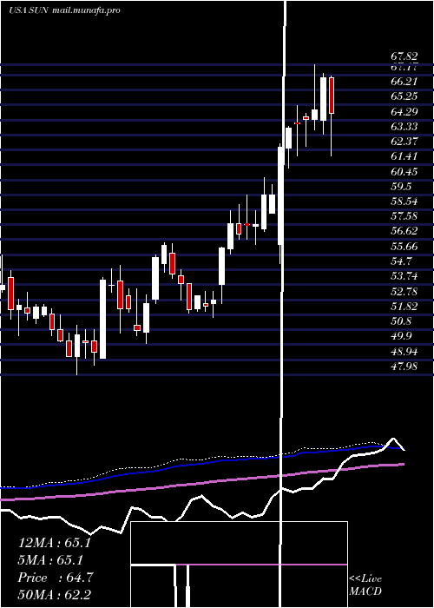Click the 52.78 price level label
This screenshot has height=608, width=434.
(x=404, y=291)
